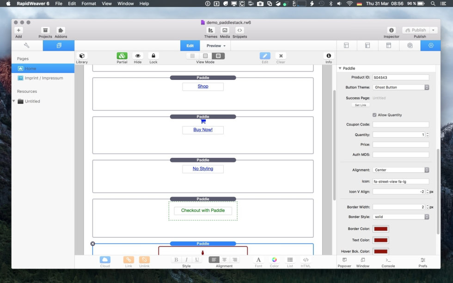This screenshot has width=453, height=283.
Task: Click the No Styling link
Action: click(203, 169)
